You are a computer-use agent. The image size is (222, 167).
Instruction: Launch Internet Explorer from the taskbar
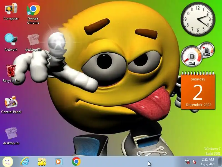[x=25, y=162]
